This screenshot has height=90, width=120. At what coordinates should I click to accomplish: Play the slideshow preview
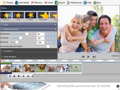tap(88, 57)
